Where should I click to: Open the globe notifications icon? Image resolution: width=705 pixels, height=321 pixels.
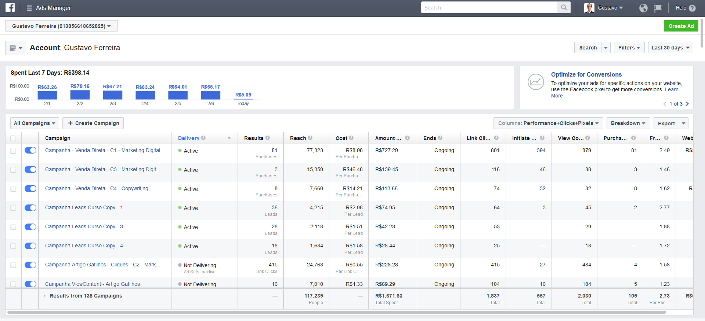[x=643, y=8]
